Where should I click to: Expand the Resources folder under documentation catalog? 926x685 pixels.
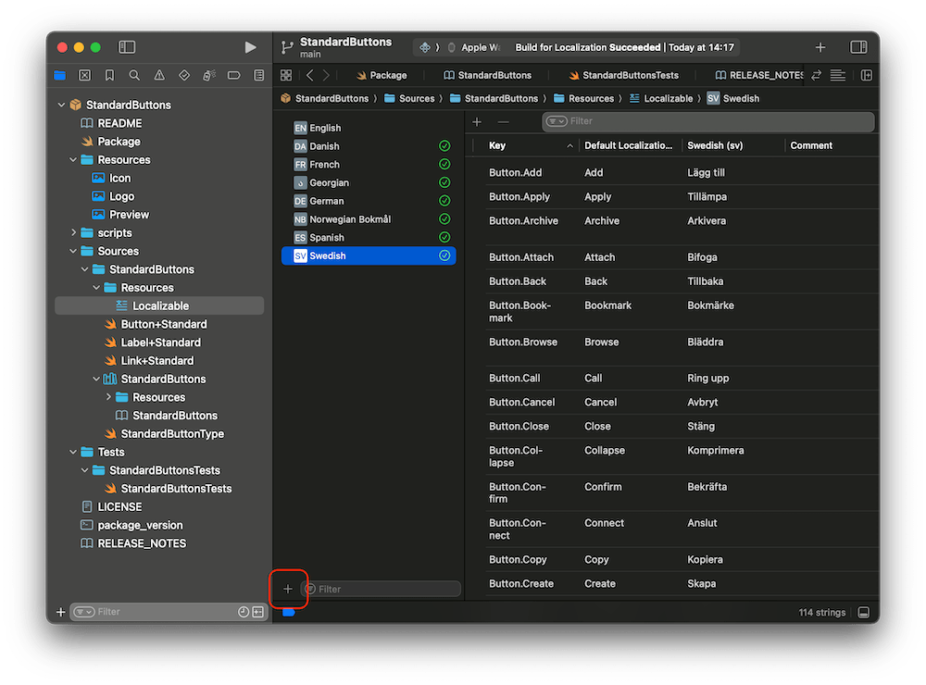click(108, 397)
